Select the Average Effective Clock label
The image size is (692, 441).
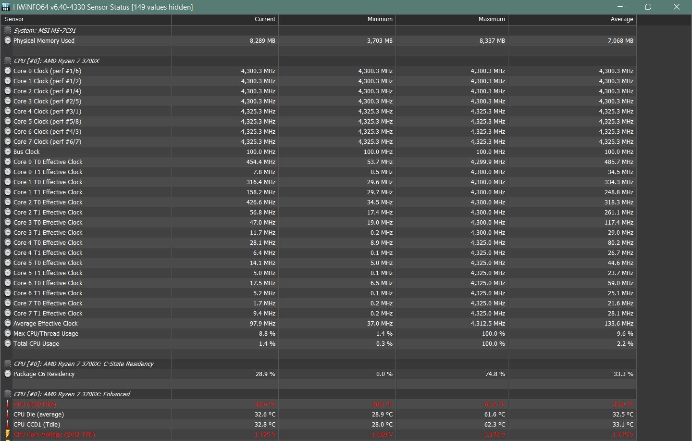pyautogui.click(x=45, y=323)
